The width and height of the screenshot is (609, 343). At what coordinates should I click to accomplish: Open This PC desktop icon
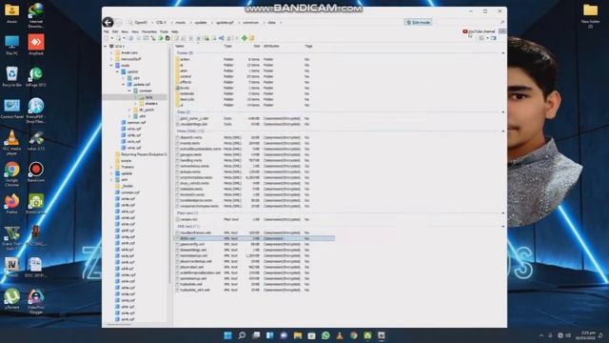click(x=11, y=45)
